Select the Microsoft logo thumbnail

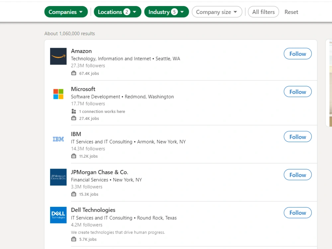[x=58, y=94]
